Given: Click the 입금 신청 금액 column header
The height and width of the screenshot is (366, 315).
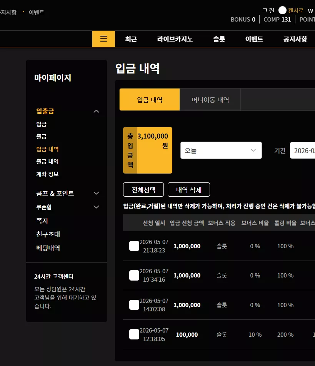Looking at the screenshot, I should coord(187,223).
